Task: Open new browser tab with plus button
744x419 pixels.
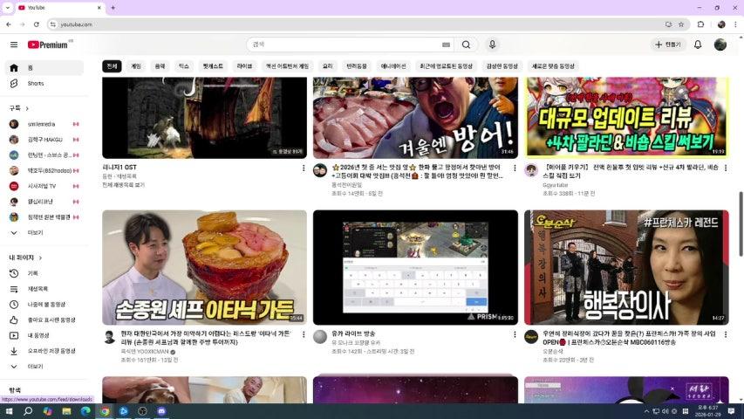Action: (113, 8)
